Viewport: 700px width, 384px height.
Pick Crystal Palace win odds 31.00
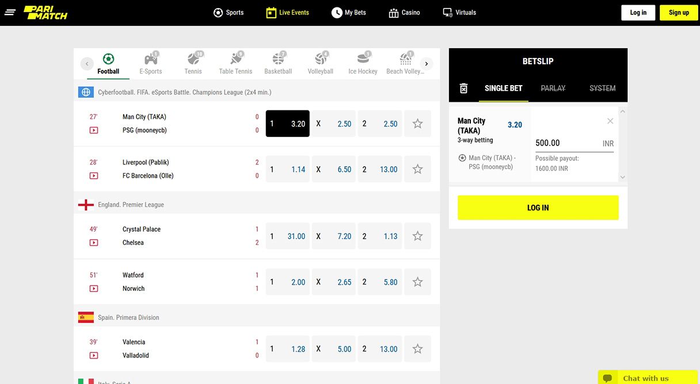288,236
